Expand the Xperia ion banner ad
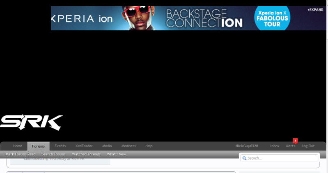Screen dimensions: 328x173 click(x=315, y=10)
